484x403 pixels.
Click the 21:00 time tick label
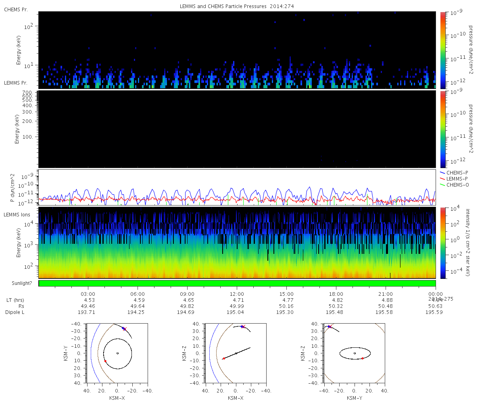[386, 294]
